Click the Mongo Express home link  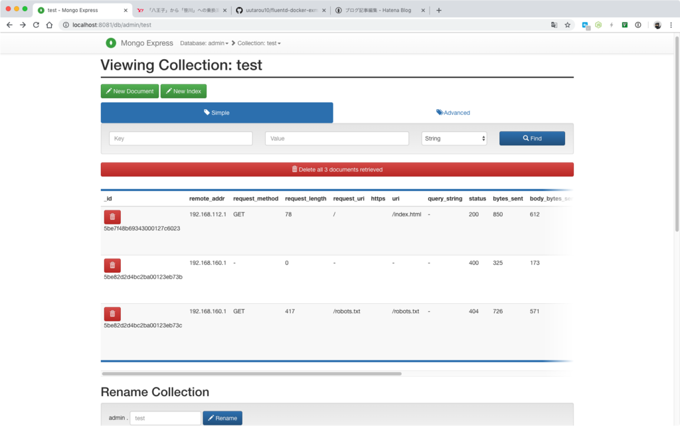pyautogui.click(x=147, y=43)
